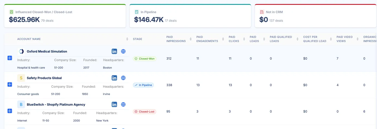Expand the Safety Products Global row
The height and width of the screenshot is (129, 377).
(x=10, y=84)
